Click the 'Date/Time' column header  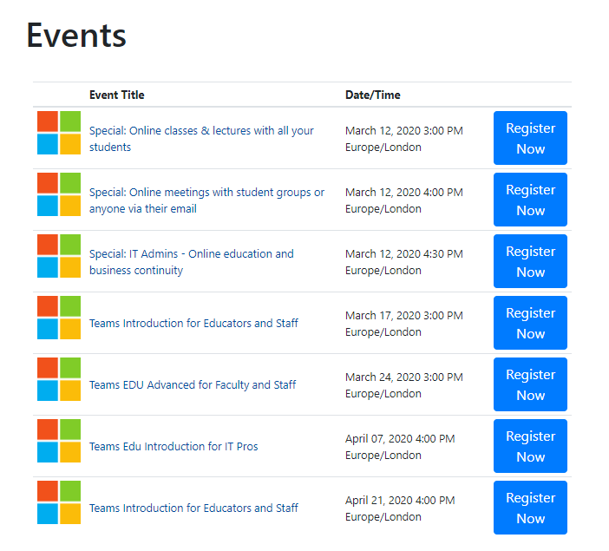pos(373,95)
